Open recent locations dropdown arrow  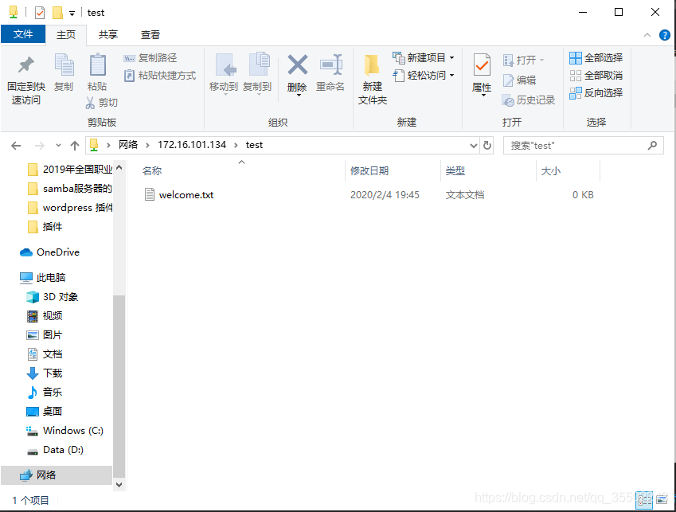pos(58,146)
